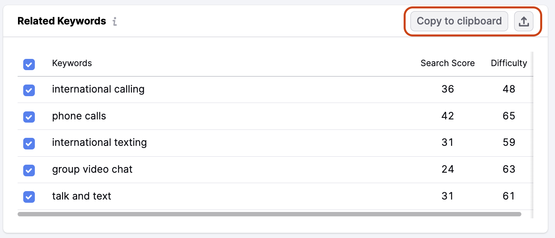
Task: Open the Related Keywords info tooltip icon
Action: coord(115,22)
